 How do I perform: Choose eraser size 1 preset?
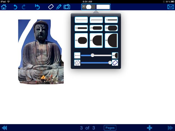(81, 20)
